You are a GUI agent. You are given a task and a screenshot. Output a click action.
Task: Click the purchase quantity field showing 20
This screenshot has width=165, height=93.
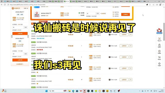click(x=91, y=13)
